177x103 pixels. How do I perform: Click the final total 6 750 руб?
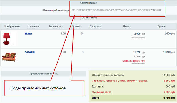click(x=169, y=98)
